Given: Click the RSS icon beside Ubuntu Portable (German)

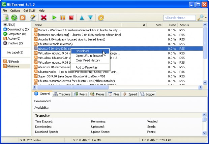Looking at the screenshot, I should 36,44.
